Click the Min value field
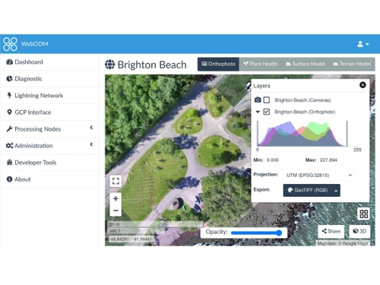 [x=283, y=160]
